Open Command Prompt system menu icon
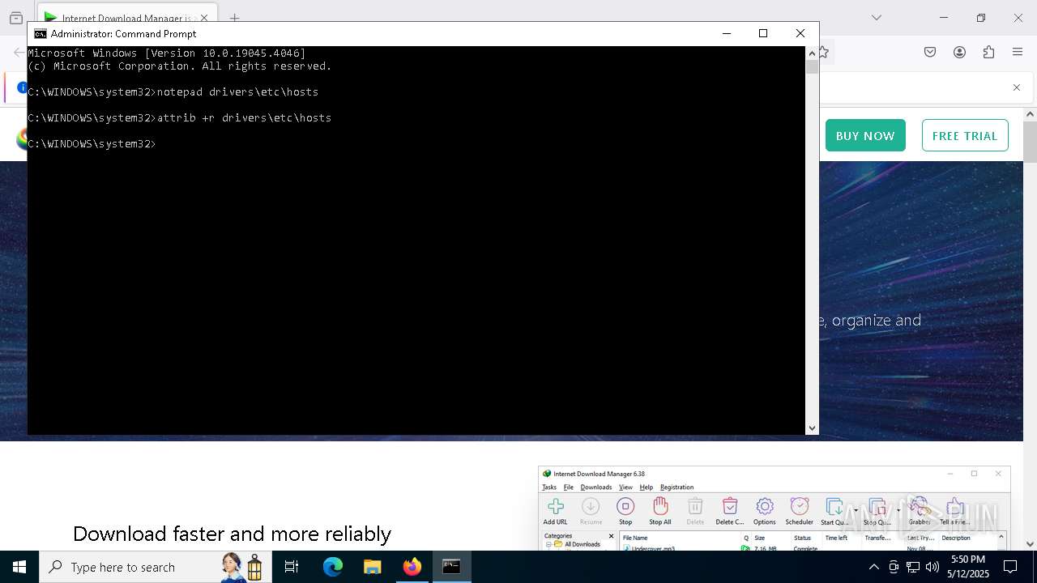 pos(41,34)
